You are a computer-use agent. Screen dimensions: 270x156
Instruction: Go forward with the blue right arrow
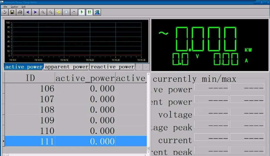pyautogui.click(x=35, y=12)
